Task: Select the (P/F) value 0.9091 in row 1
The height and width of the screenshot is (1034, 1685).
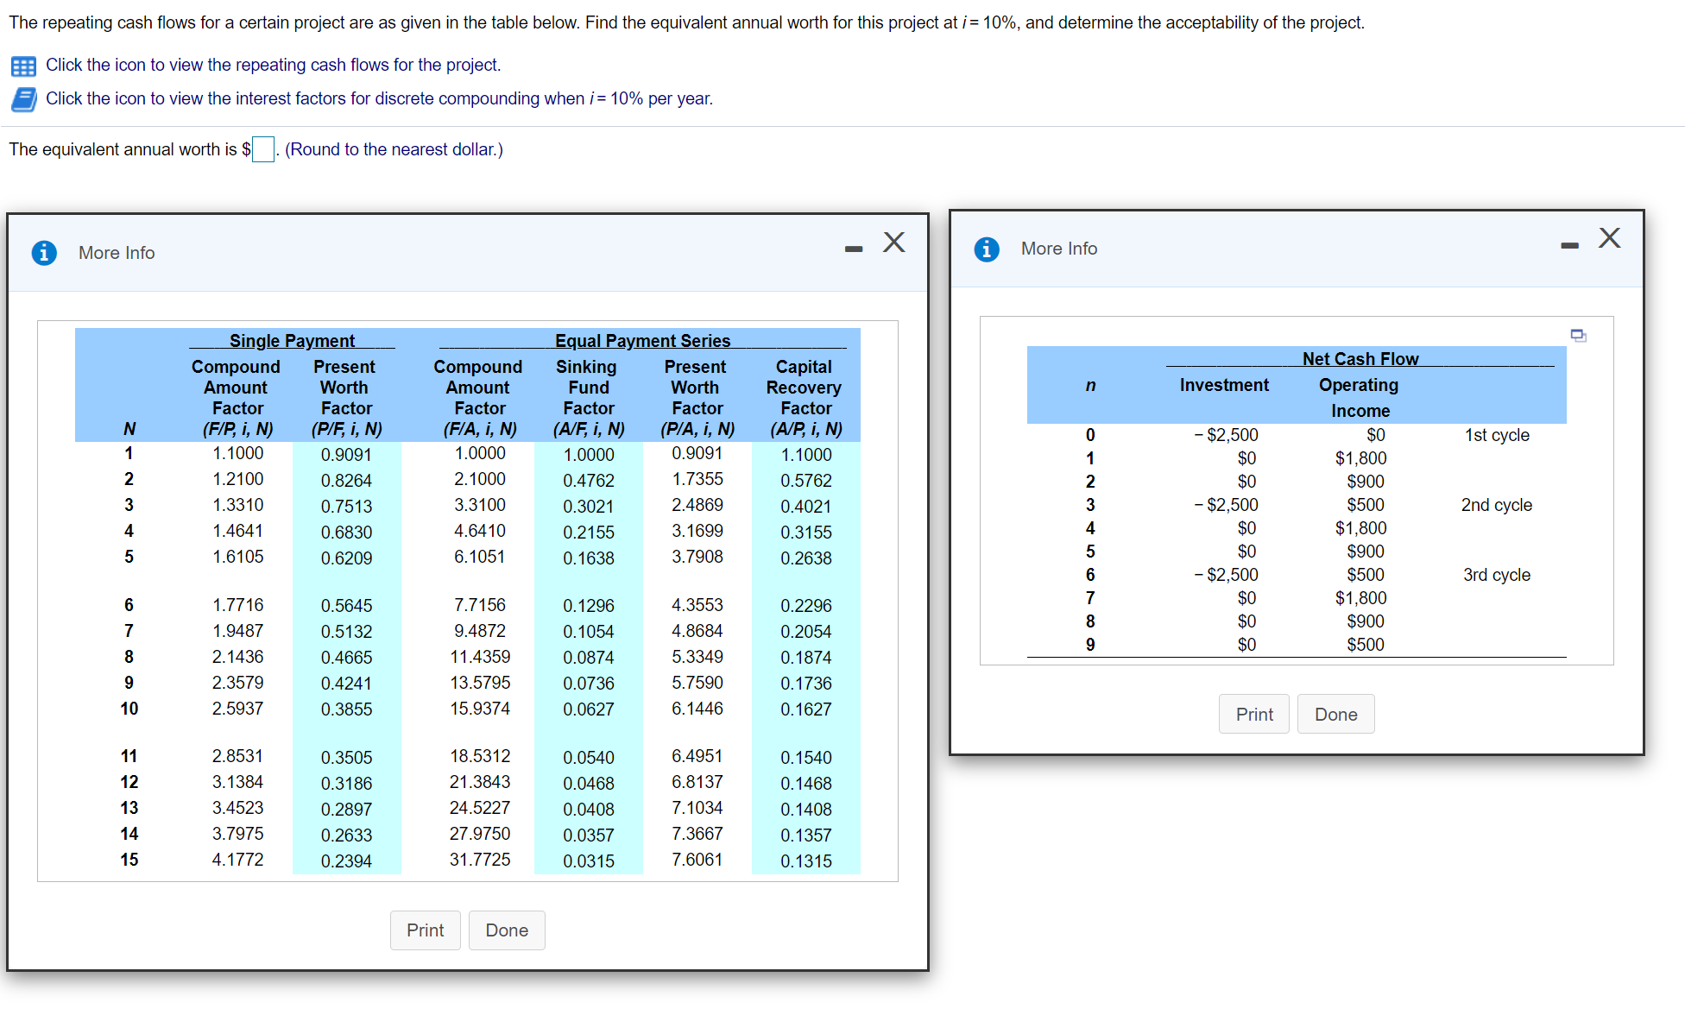Action: [347, 455]
